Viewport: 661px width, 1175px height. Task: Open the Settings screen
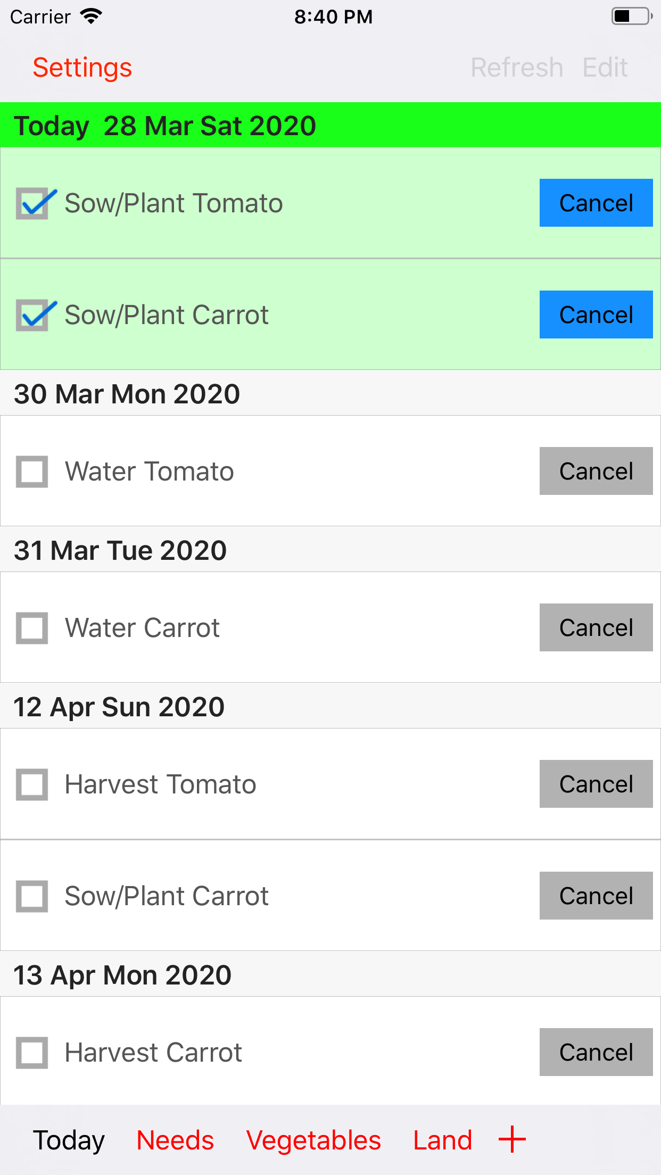point(82,68)
